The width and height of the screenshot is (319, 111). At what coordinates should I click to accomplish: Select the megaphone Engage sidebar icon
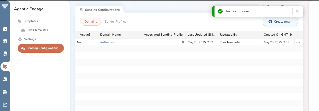click(x=5, y=67)
